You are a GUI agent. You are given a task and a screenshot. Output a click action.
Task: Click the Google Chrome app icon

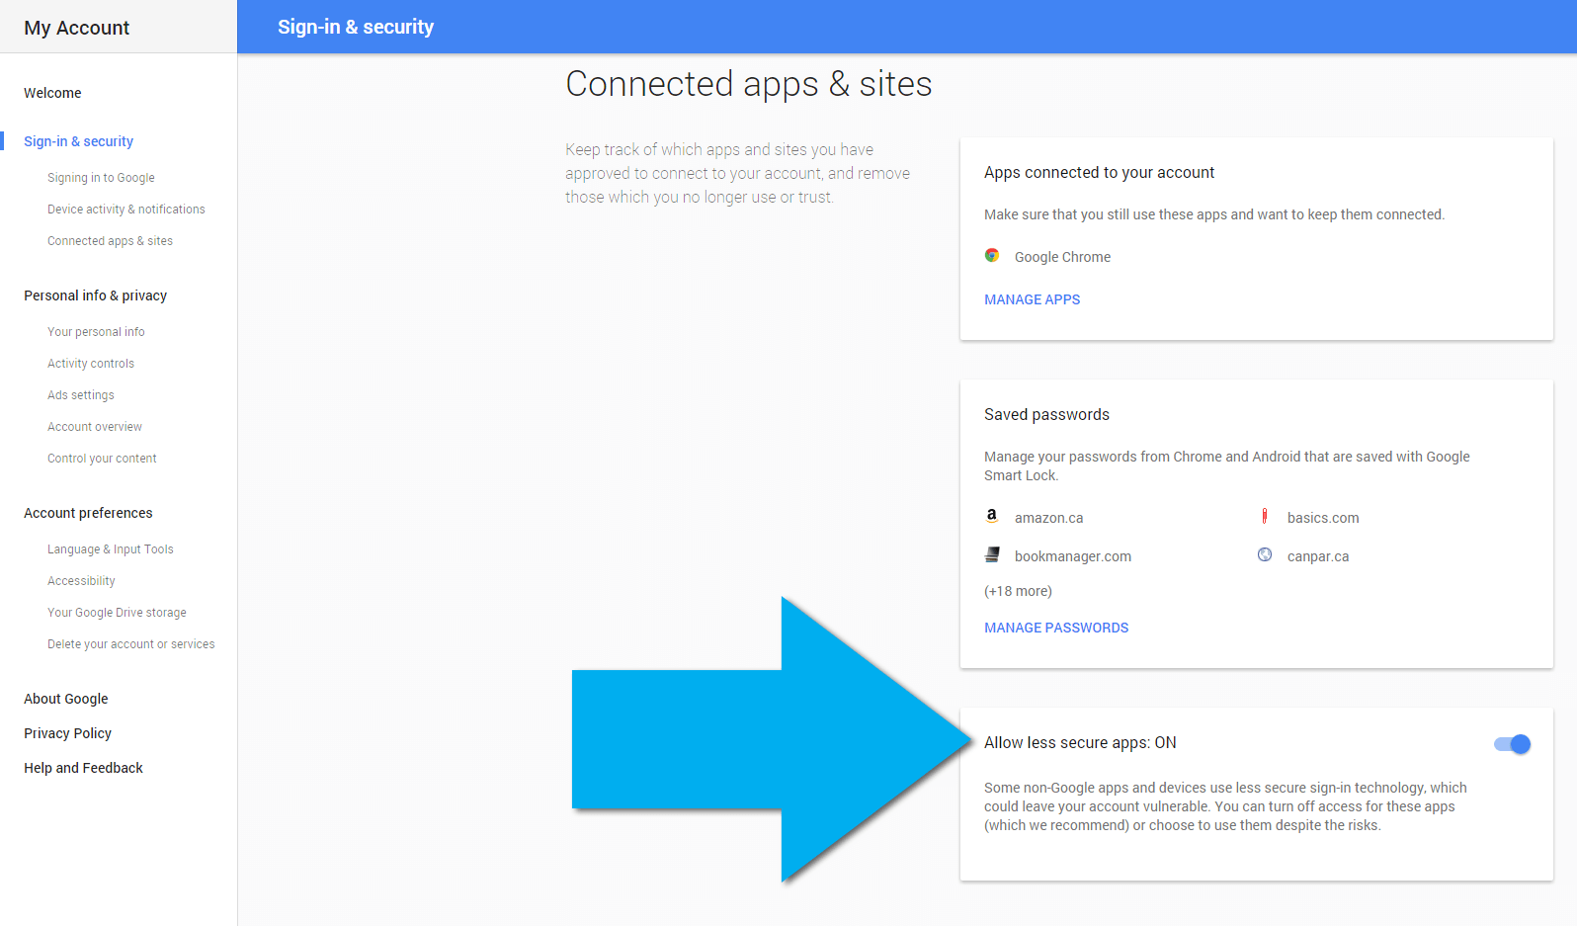(992, 256)
